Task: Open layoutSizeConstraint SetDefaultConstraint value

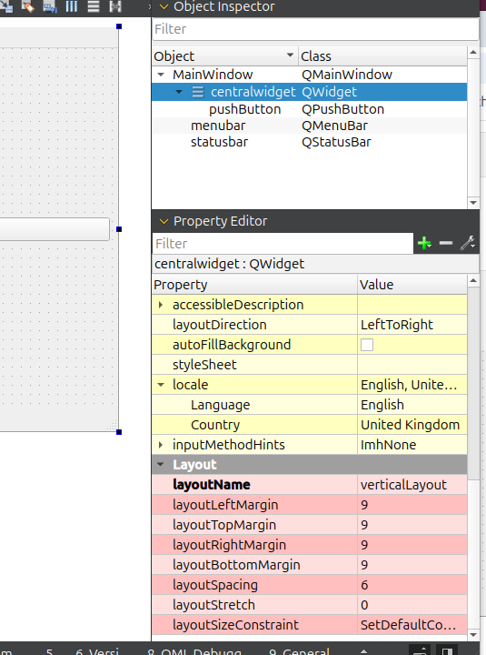Action: 412,625
